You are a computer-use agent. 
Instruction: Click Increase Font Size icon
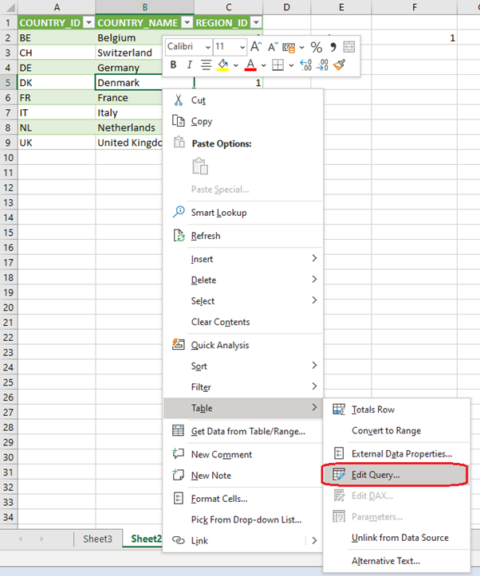[x=256, y=47]
